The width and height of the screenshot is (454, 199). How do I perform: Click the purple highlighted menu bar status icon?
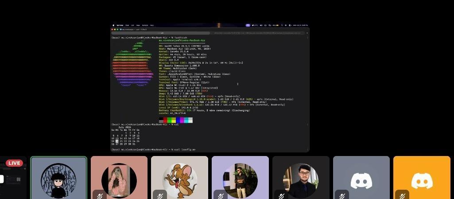click(248, 25)
